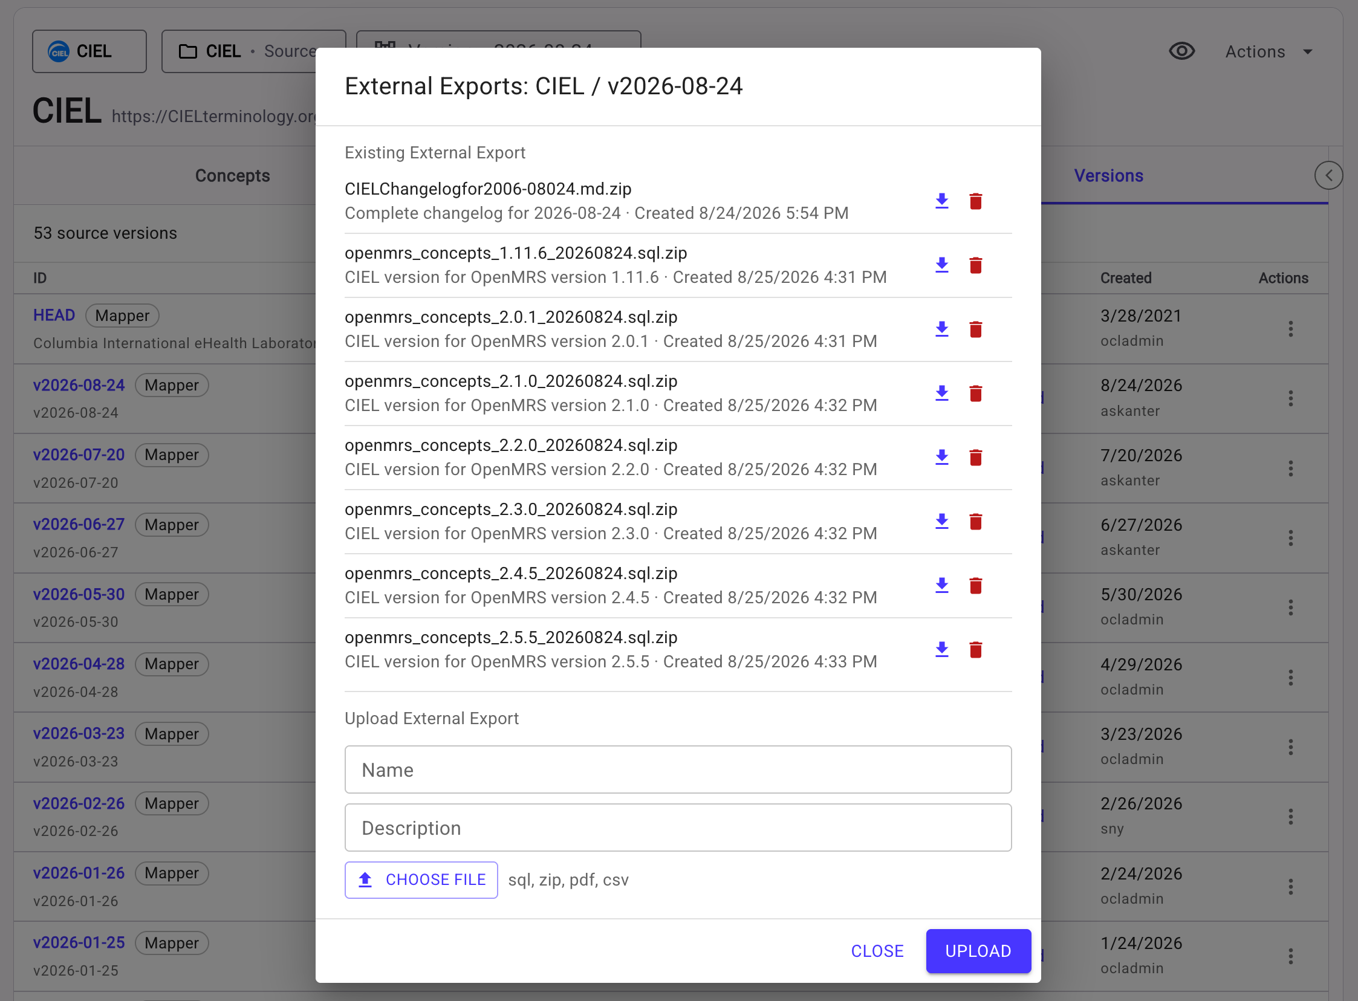Download openmrs_concepts_2.1.0 export file
This screenshot has width=1358, height=1001.
tap(941, 394)
